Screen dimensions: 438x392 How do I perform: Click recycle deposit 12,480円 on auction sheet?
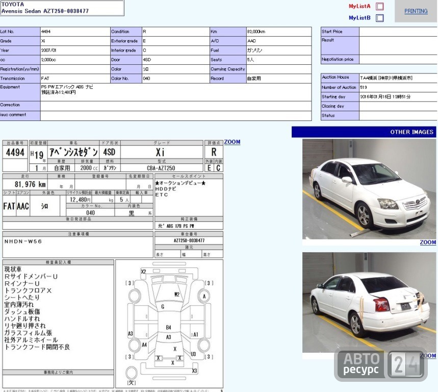80,200
